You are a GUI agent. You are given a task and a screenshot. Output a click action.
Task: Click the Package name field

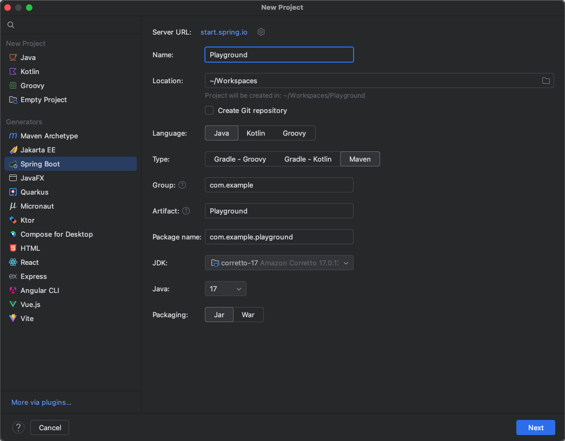(x=280, y=237)
